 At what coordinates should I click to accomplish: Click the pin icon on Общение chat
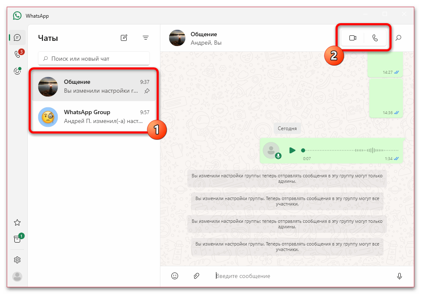pos(147,91)
